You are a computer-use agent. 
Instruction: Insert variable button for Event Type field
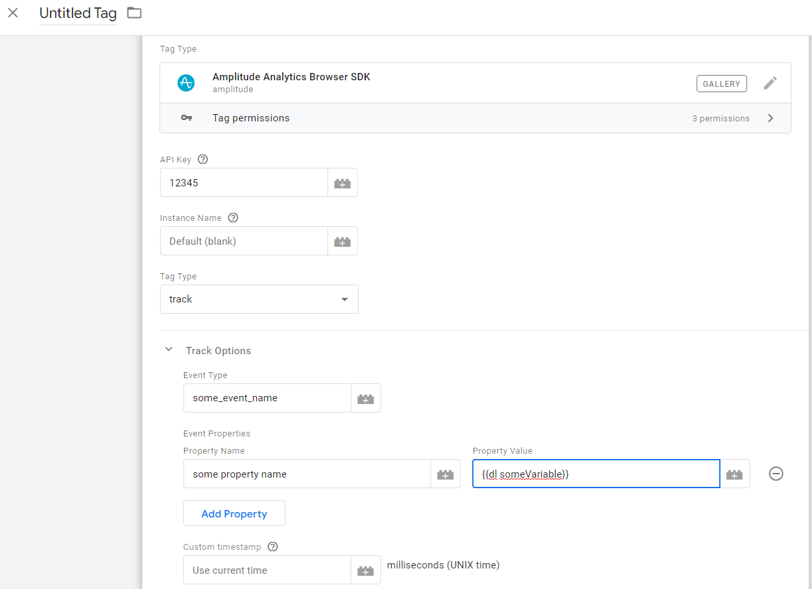pyautogui.click(x=366, y=398)
